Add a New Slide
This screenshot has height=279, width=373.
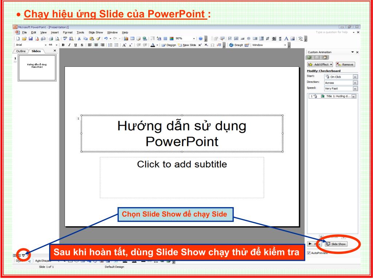(187, 45)
